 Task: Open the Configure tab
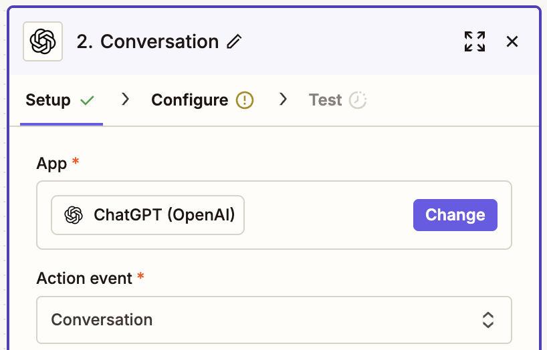pos(203,100)
